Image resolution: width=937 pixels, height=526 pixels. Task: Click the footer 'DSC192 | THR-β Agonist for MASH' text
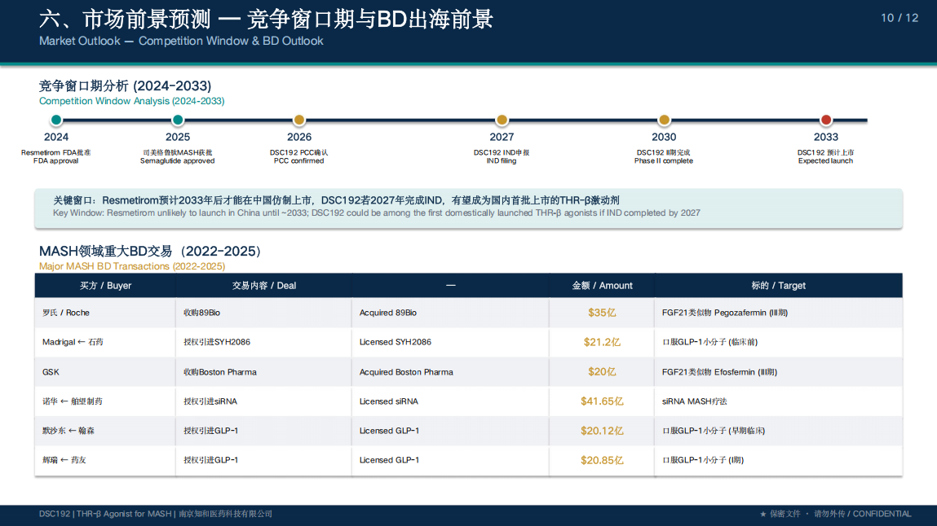[105, 514]
